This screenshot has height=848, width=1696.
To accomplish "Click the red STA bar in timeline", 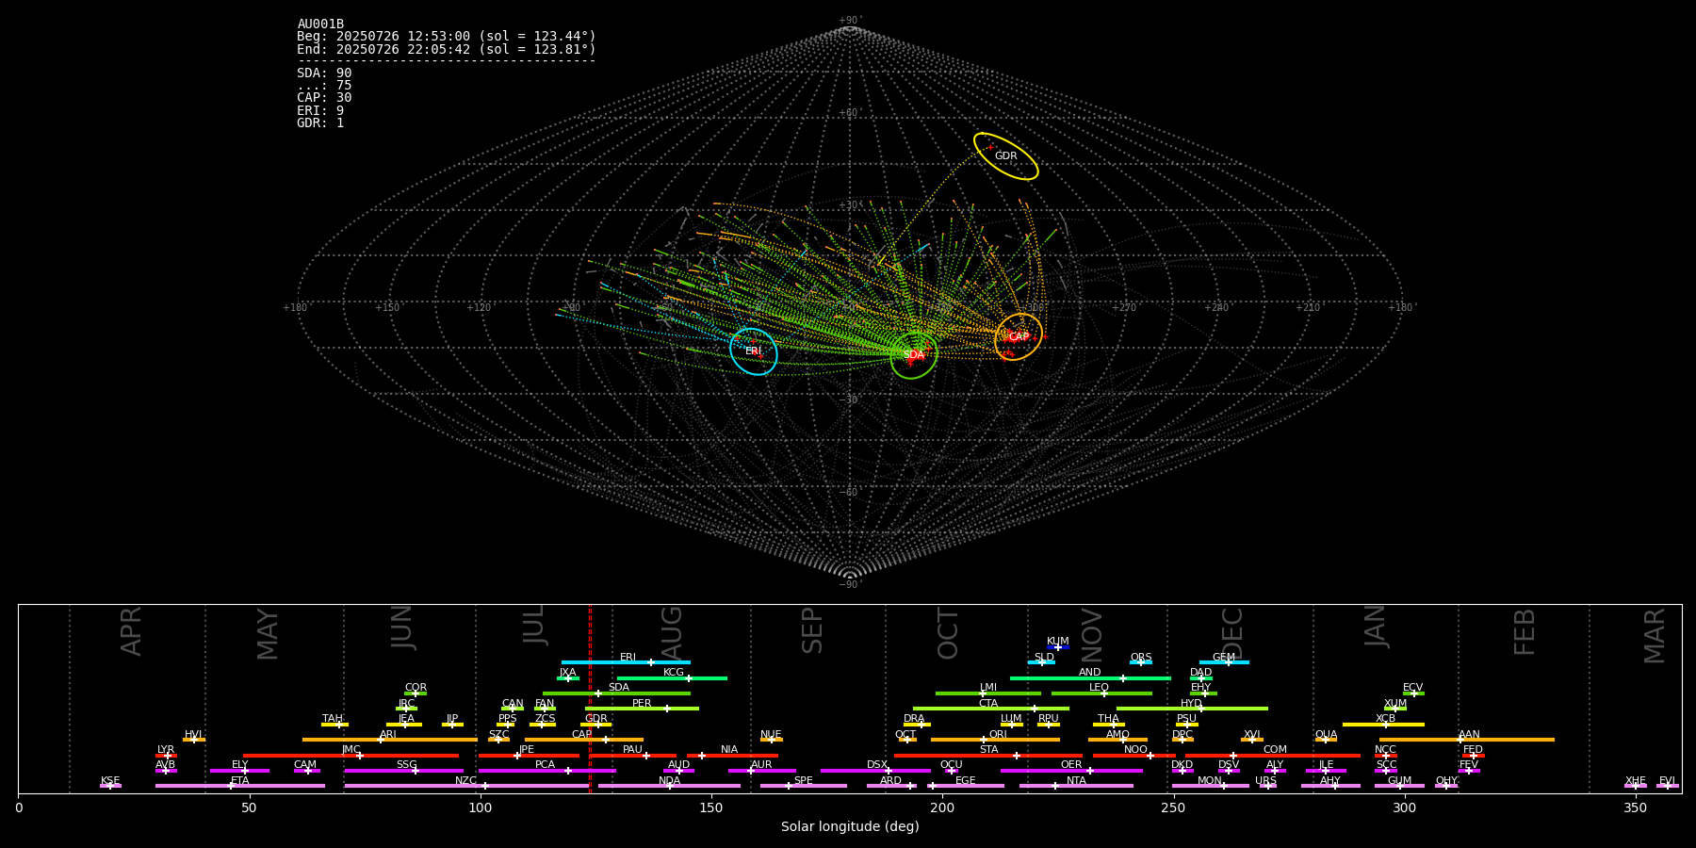I will pyautogui.click(x=988, y=756).
